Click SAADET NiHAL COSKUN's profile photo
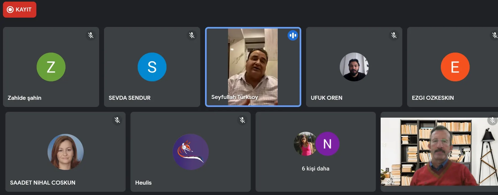 (65, 152)
